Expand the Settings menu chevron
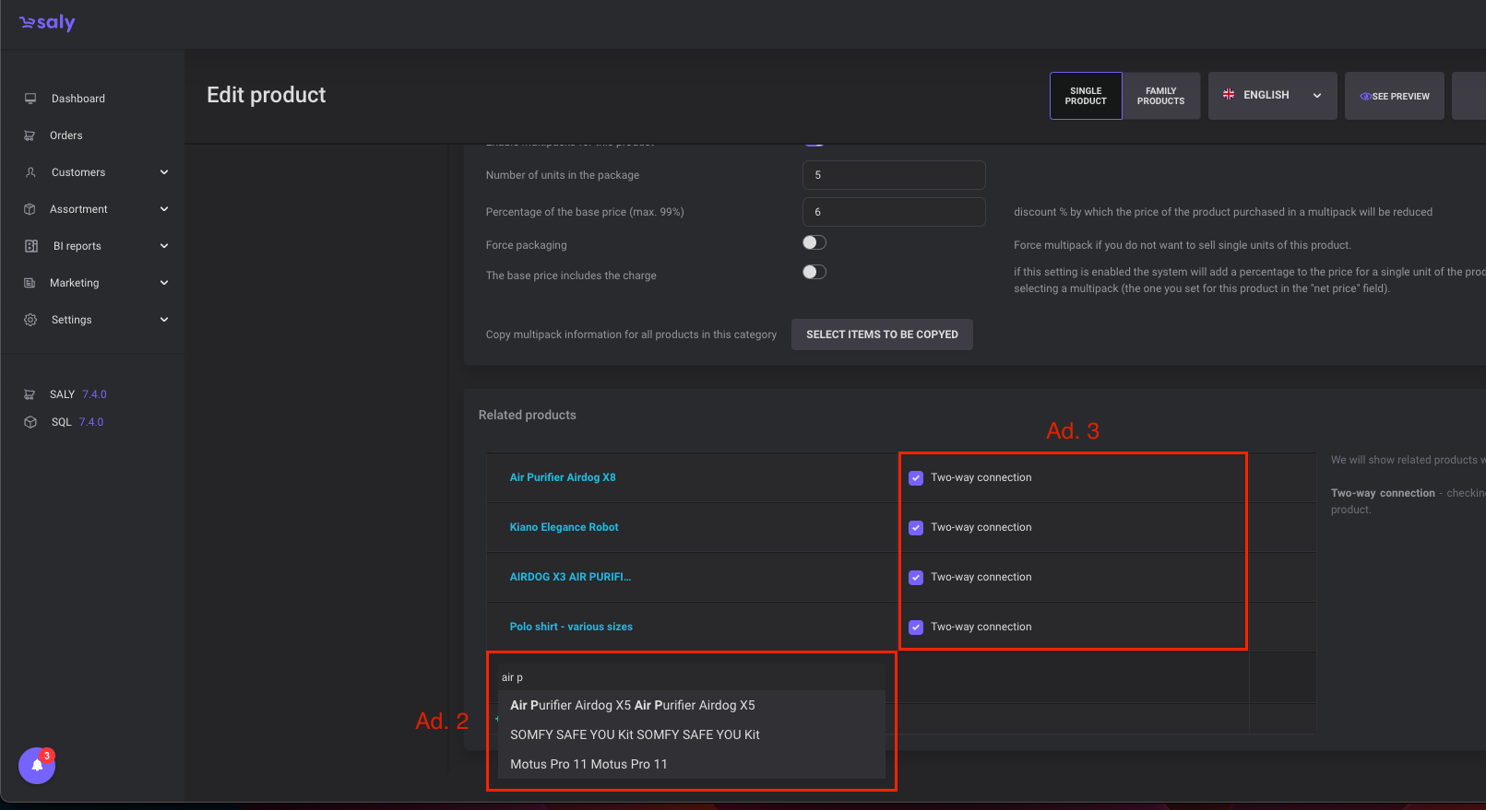This screenshot has height=810, width=1486. [x=164, y=320]
